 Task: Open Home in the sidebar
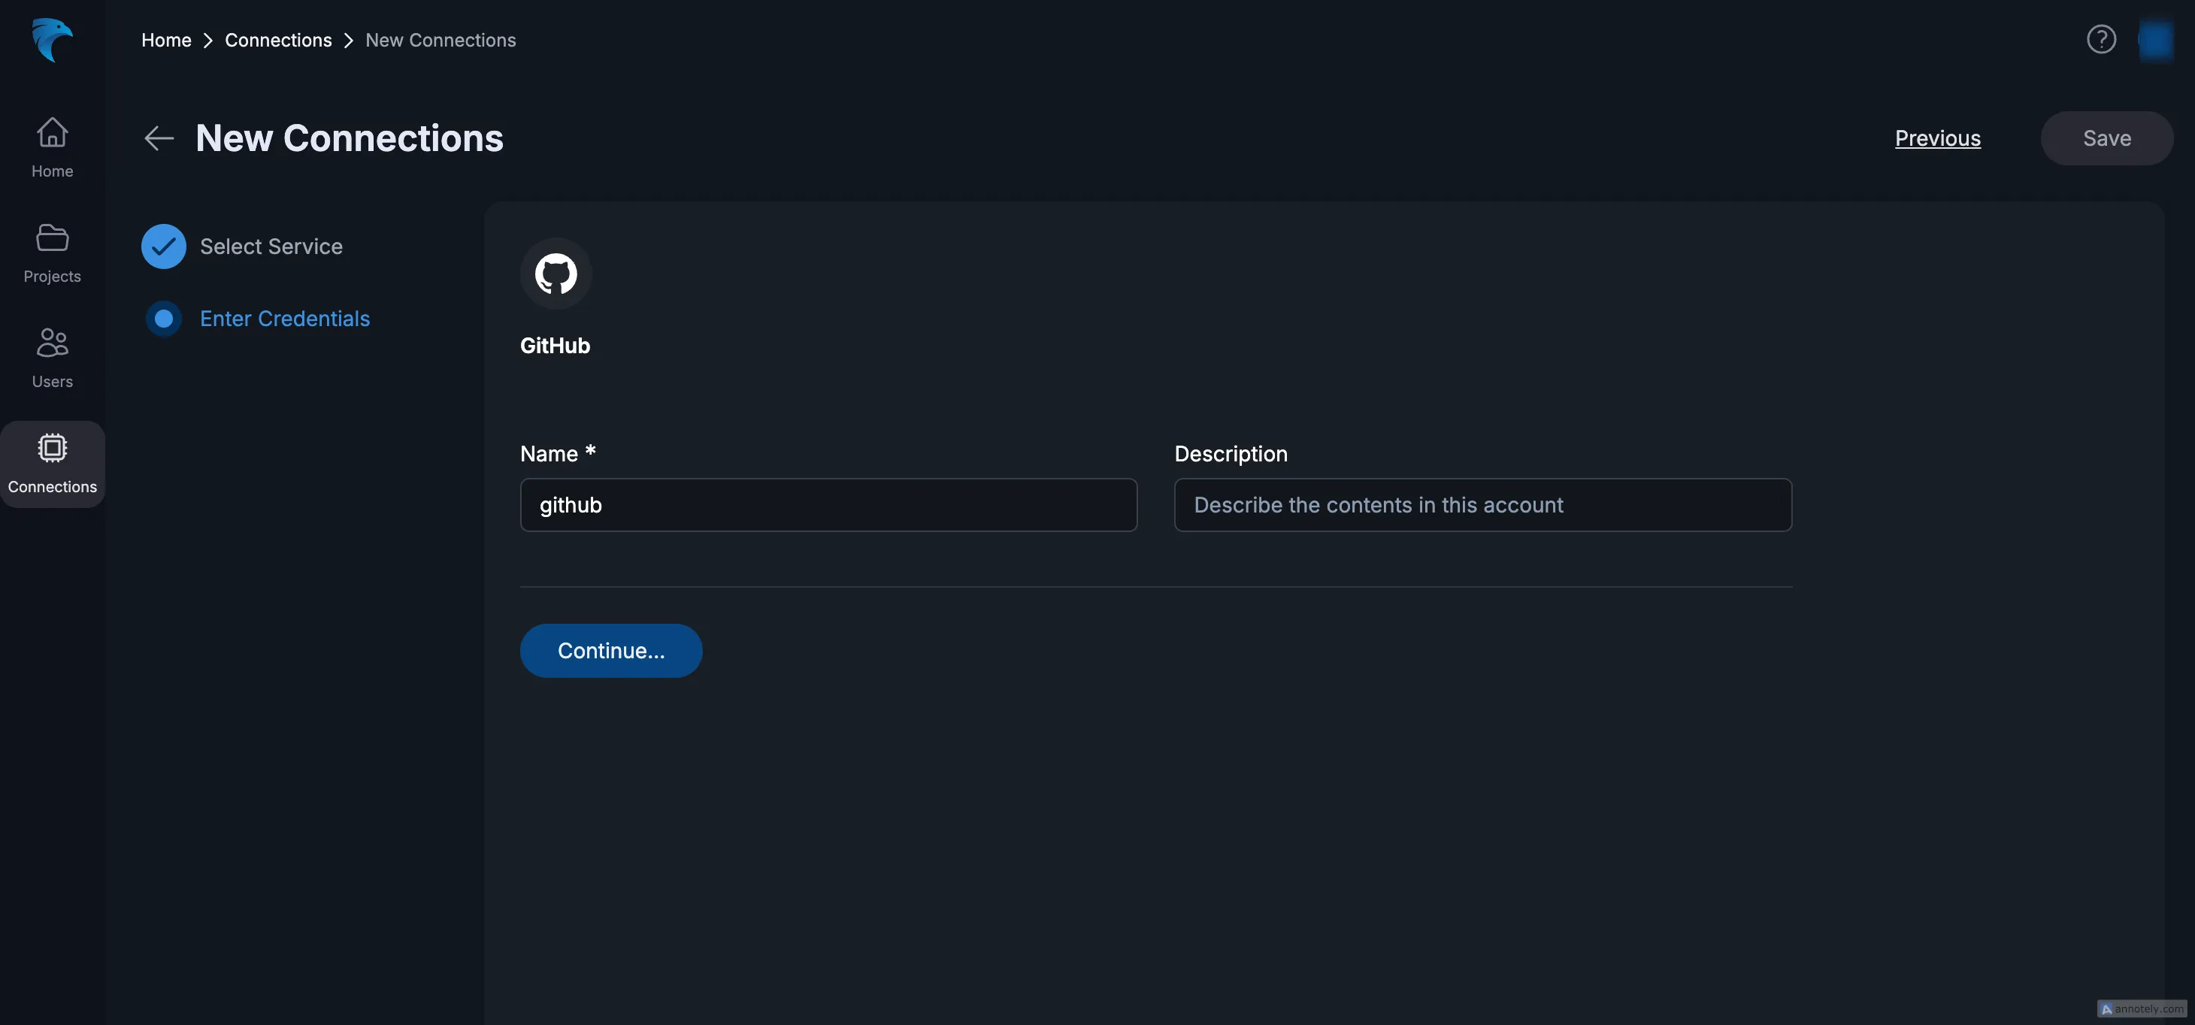pyautogui.click(x=52, y=147)
